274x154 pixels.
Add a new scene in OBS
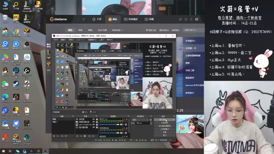point(54,136)
